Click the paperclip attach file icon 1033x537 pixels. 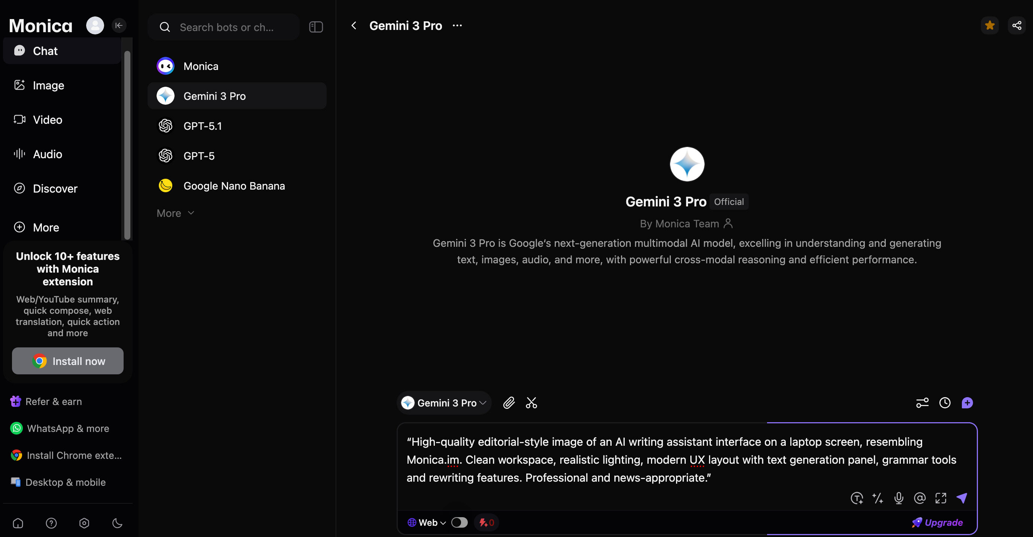[x=509, y=402]
